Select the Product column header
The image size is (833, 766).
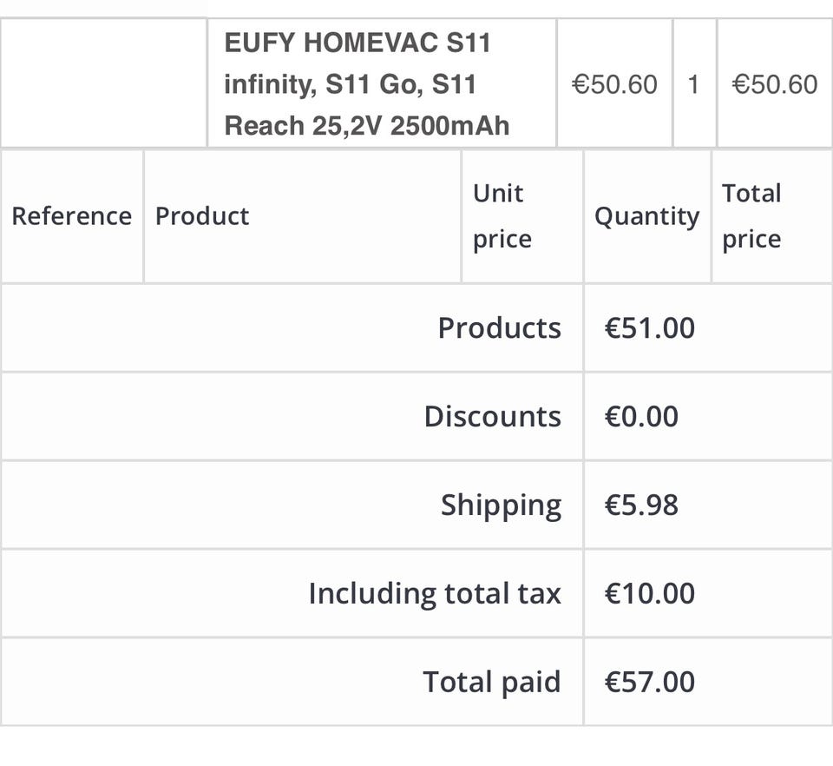(202, 216)
